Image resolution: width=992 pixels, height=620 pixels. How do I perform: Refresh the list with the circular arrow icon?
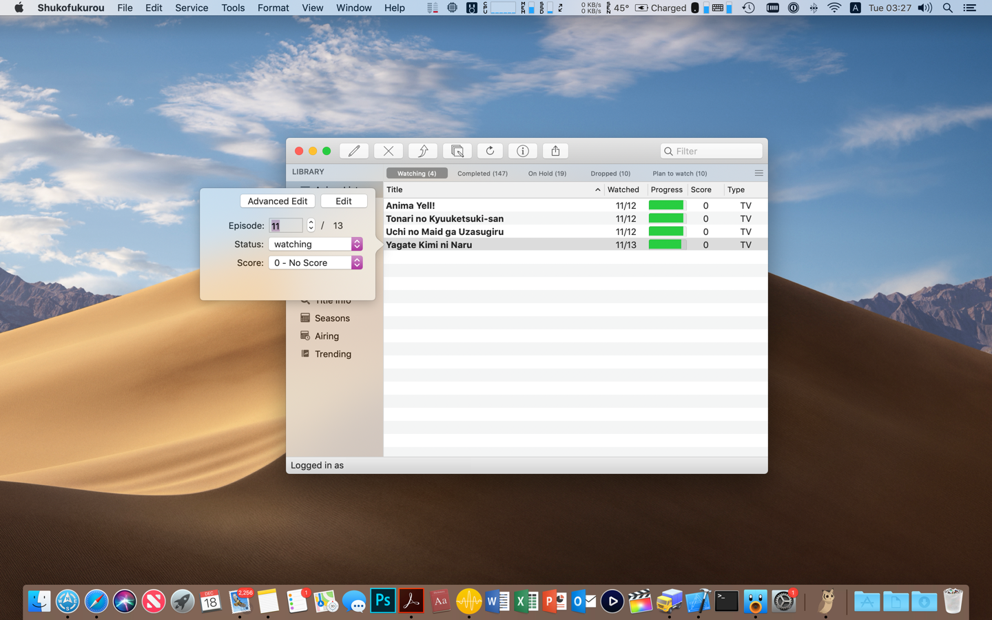[x=490, y=151]
